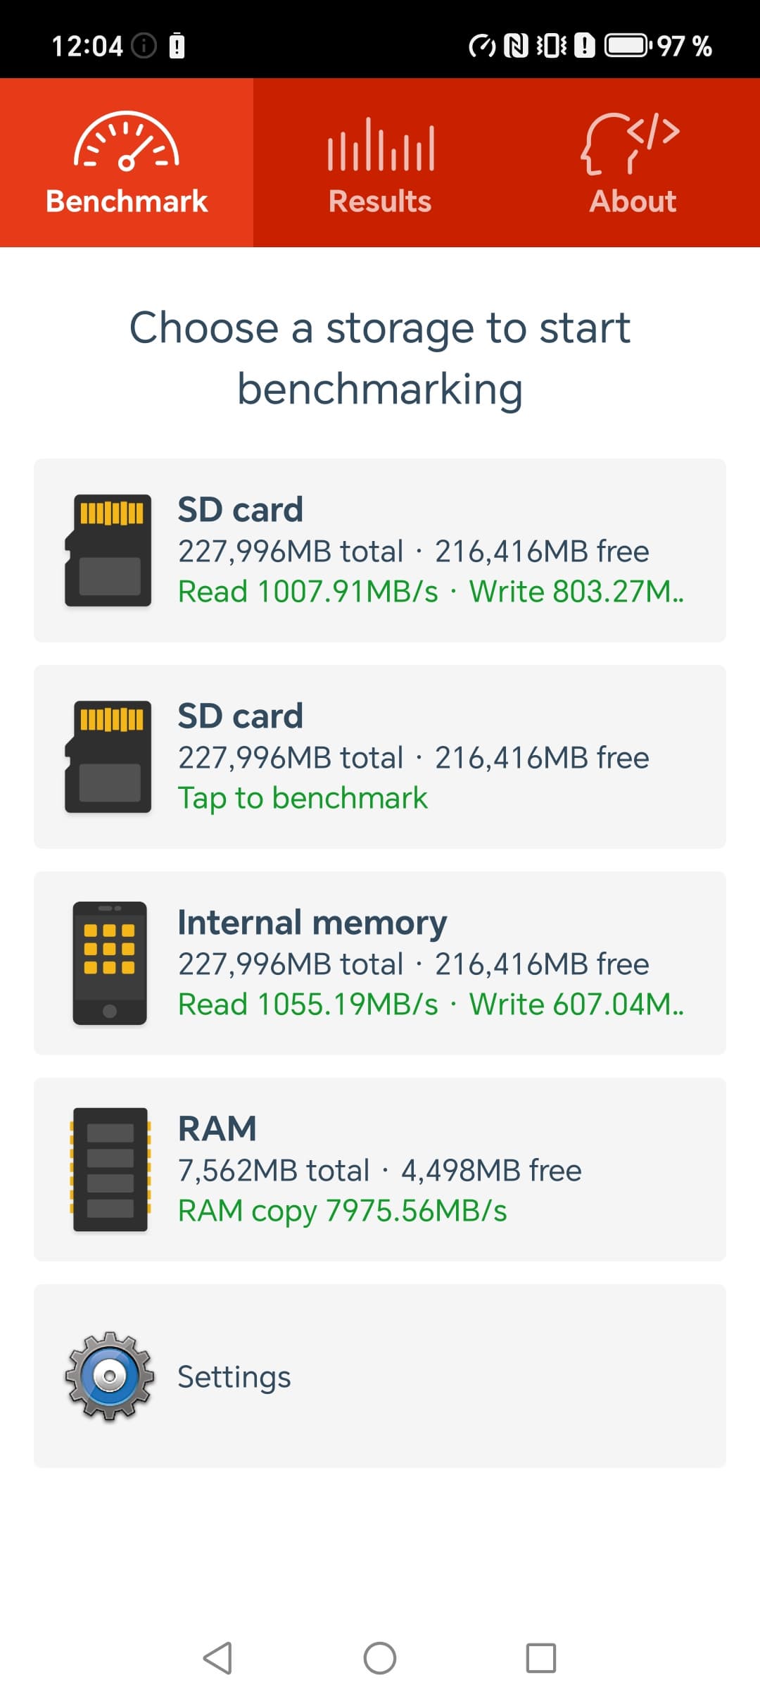Tap the Read 1007.91MB/s SD card result
Viewport: 760px width, 1699px height.
coord(308,592)
